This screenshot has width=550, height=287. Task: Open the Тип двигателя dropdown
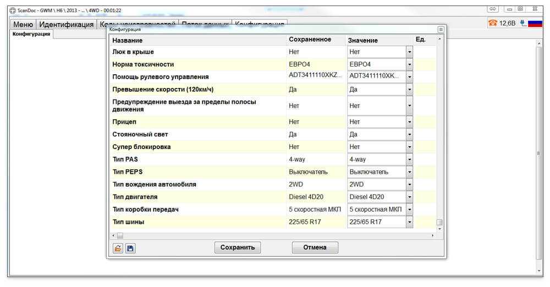point(409,197)
